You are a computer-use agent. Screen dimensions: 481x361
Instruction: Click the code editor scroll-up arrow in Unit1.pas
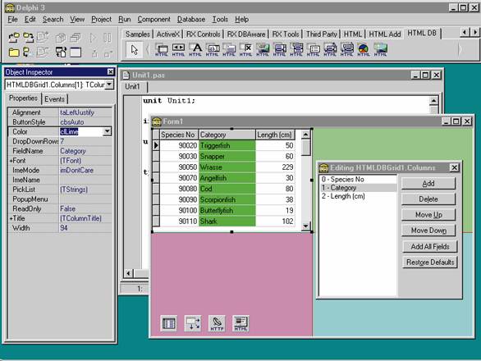[x=433, y=101]
